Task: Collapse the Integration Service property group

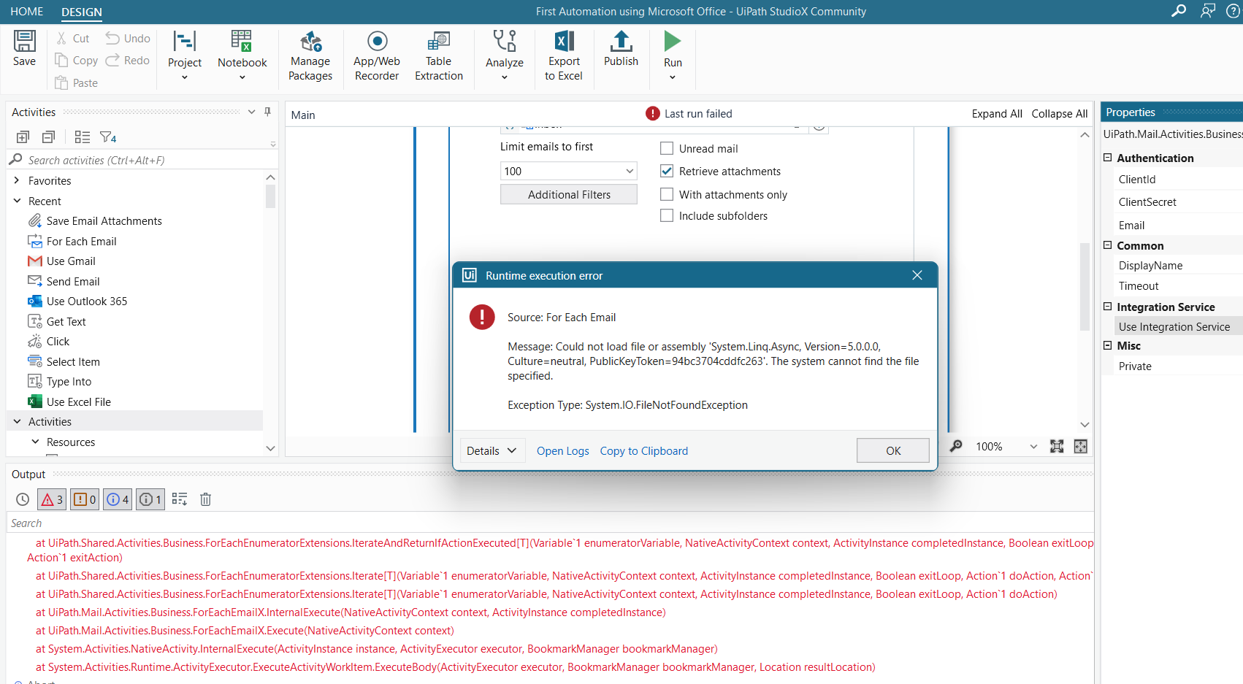Action: [x=1108, y=307]
